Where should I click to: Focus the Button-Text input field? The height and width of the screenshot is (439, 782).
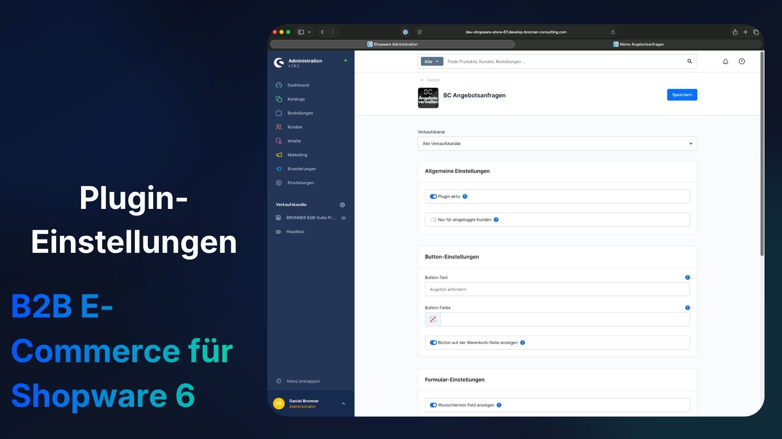[x=557, y=289]
